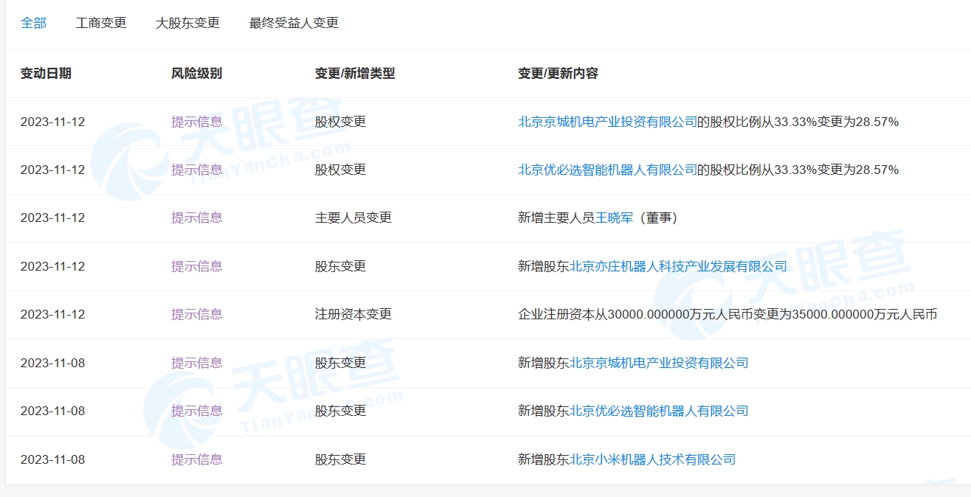
Task: Open the 工商变更 tab
Action: (x=101, y=23)
